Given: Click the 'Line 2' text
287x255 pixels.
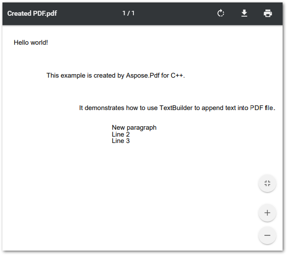Looking at the screenshot, I should (121, 134).
